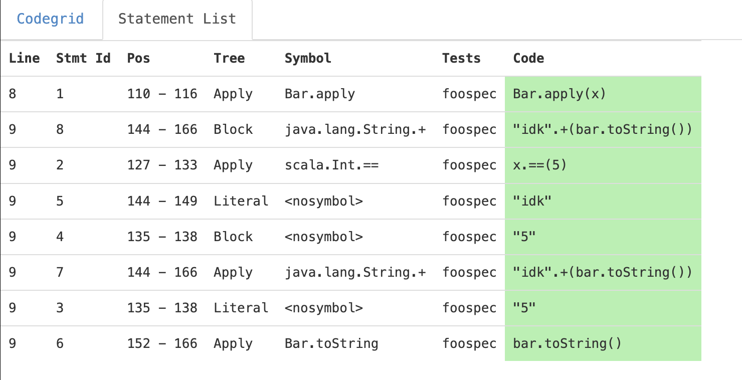Click Stmt Id 3 cell
Viewport: 742px width, 380px height.
point(60,308)
